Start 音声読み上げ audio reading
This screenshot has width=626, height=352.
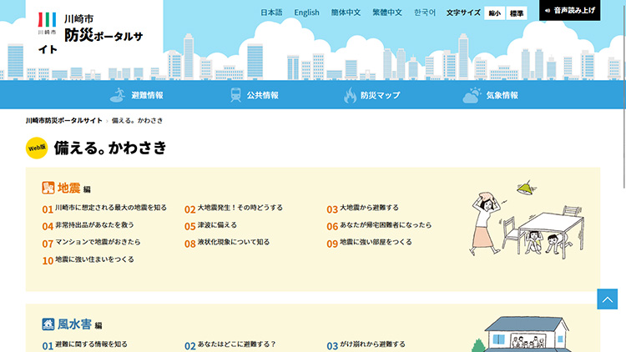pyautogui.click(x=569, y=11)
